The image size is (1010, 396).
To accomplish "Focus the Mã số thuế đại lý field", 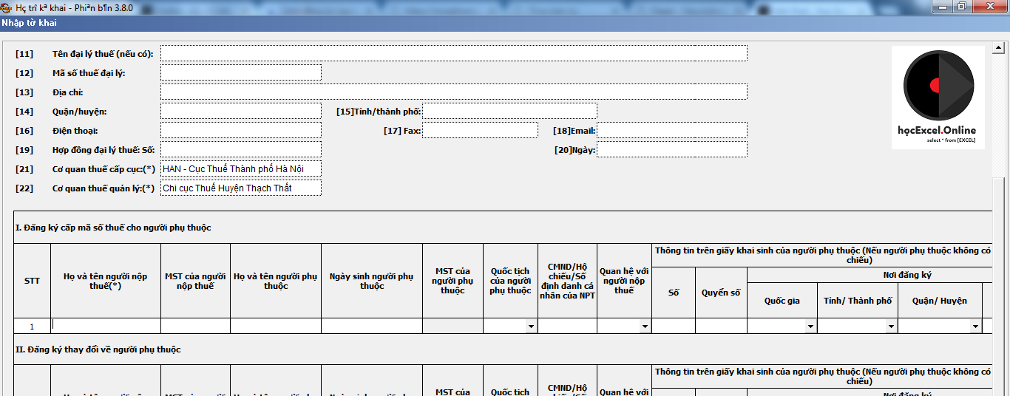I will click(240, 72).
